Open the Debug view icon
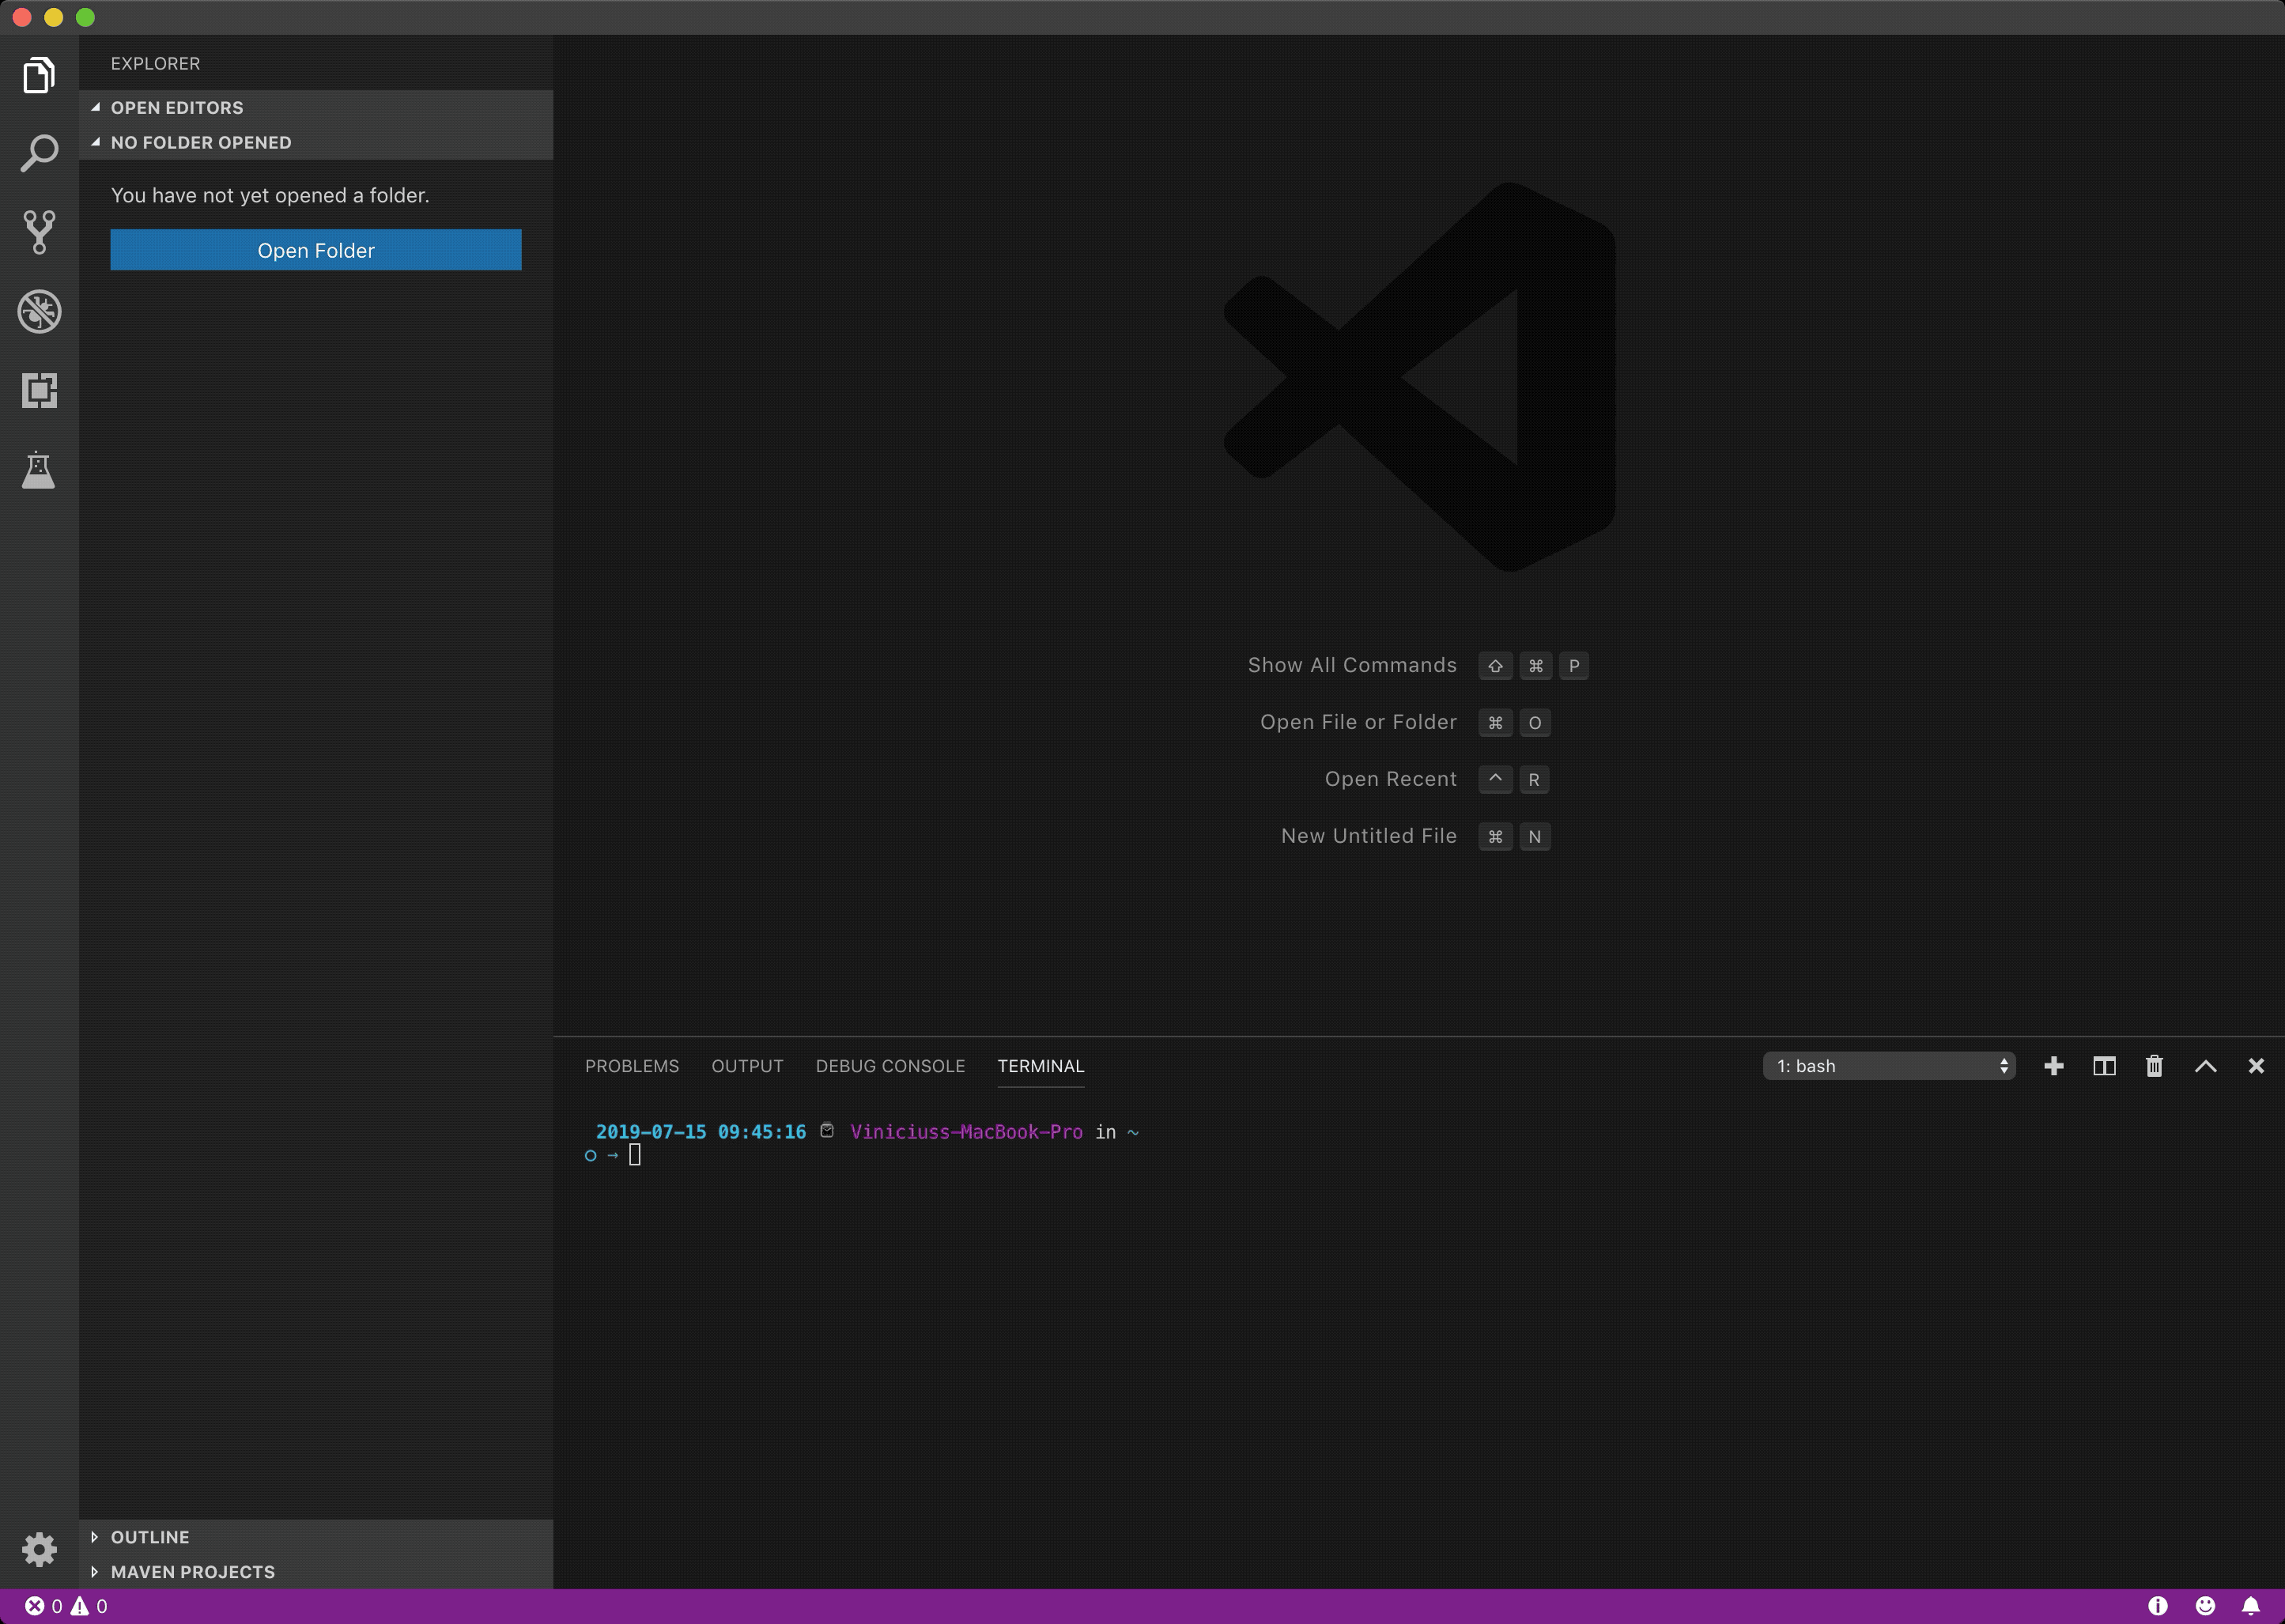This screenshot has height=1624, width=2285. pos(39,311)
